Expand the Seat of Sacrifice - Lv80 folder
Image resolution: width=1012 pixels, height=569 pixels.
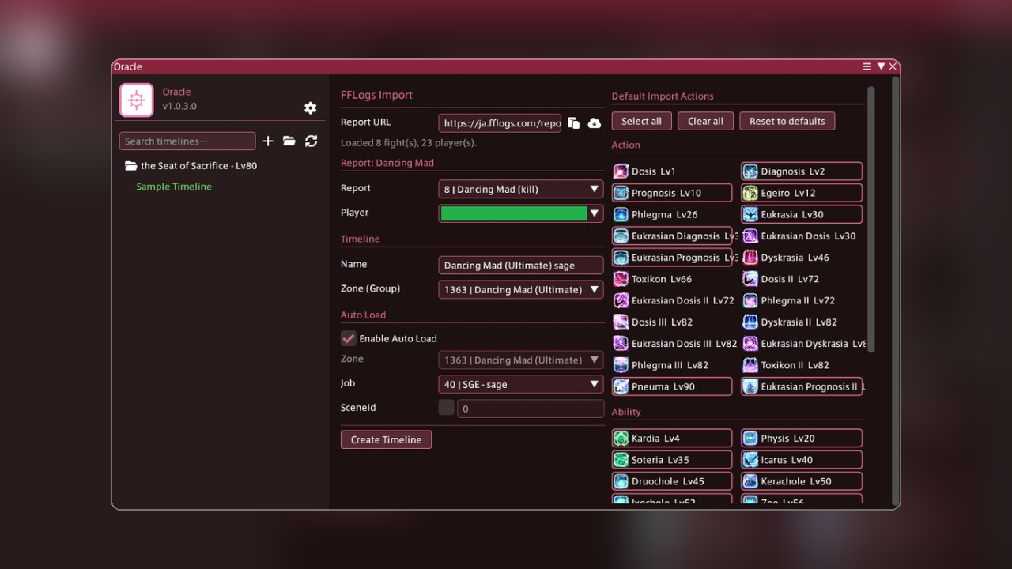(191, 166)
